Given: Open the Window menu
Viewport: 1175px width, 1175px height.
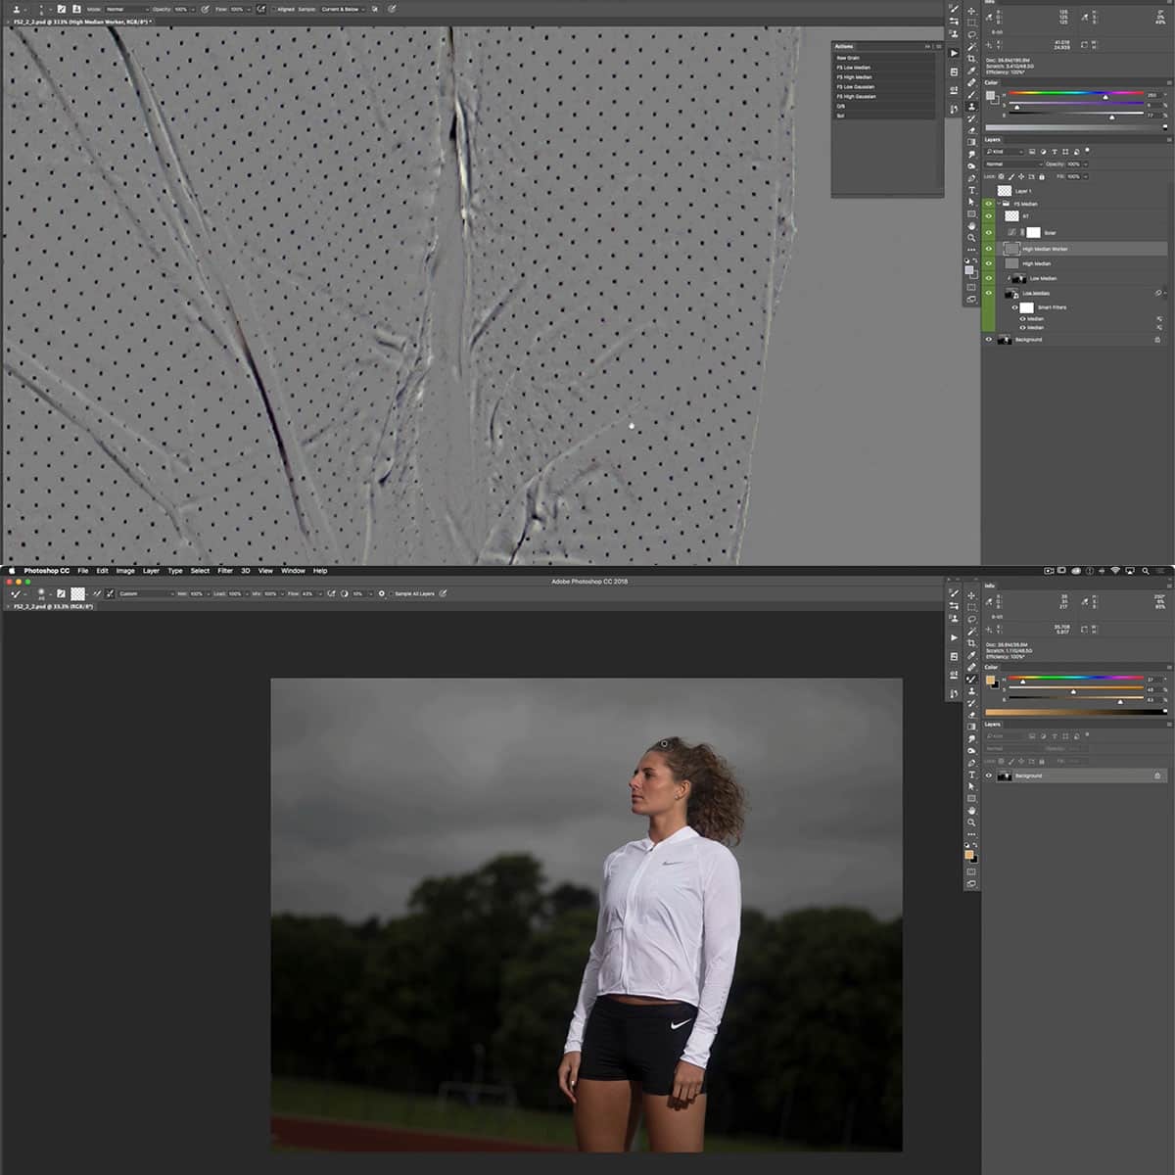Looking at the screenshot, I should [x=293, y=571].
